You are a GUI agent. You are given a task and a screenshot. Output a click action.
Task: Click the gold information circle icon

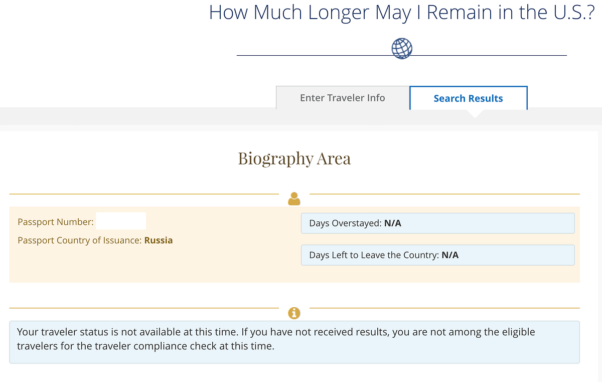tap(294, 313)
